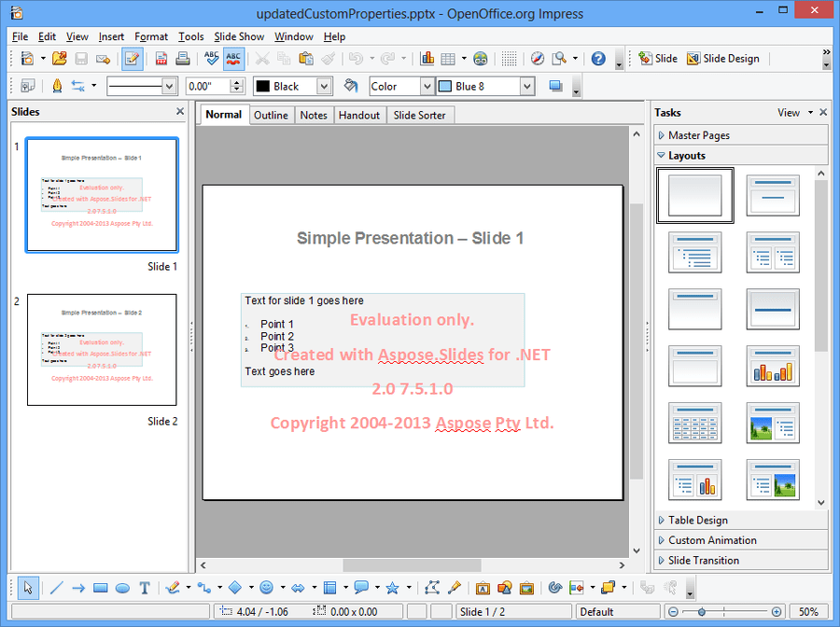Screen dimensions: 840x627
Task: Select the Text T tool
Action: point(144,588)
